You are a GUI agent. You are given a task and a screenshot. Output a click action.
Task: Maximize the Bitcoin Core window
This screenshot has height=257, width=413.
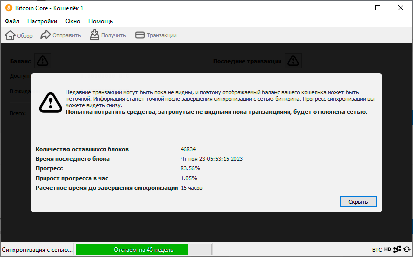click(378, 8)
